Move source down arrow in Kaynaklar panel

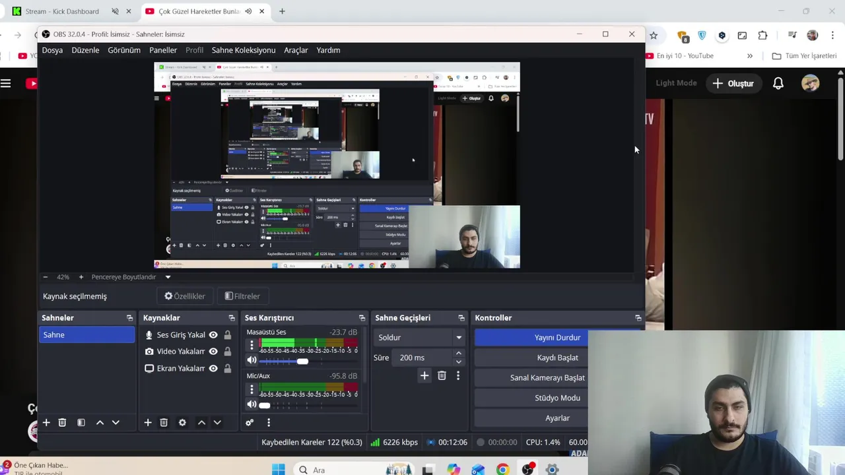pos(217,422)
